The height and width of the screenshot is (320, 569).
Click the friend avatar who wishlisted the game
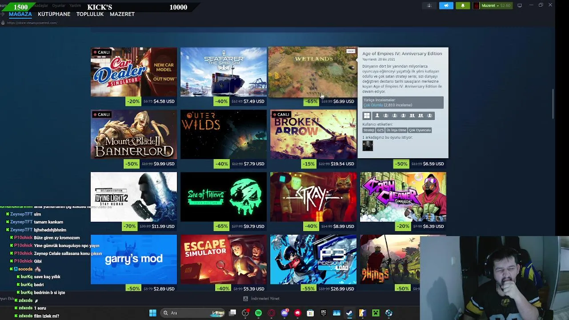[368, 146]
